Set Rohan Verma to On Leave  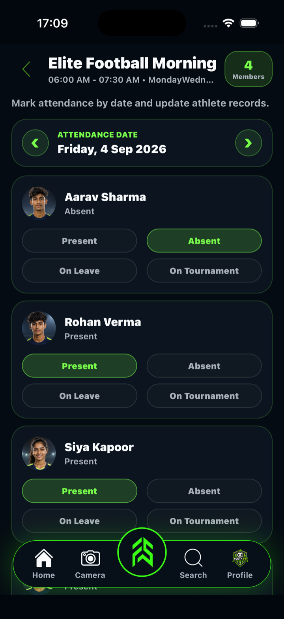79,396
